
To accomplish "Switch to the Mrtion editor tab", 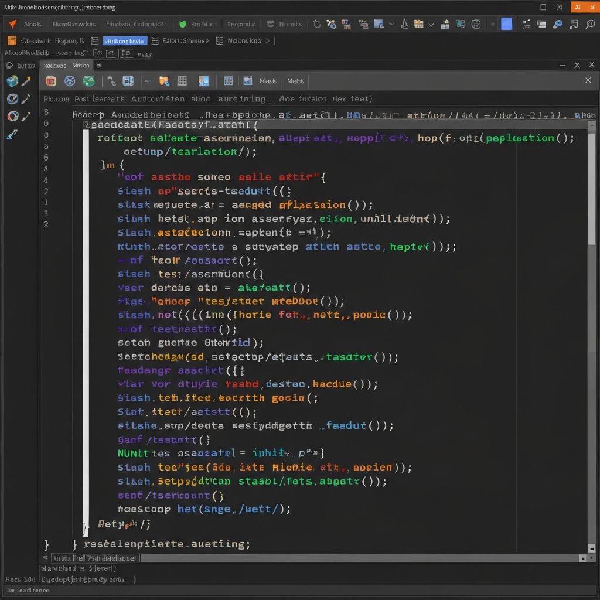I will 80,65.
